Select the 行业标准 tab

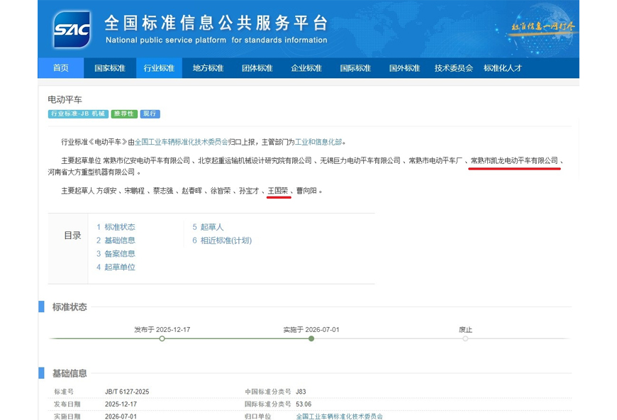(159, 67)
